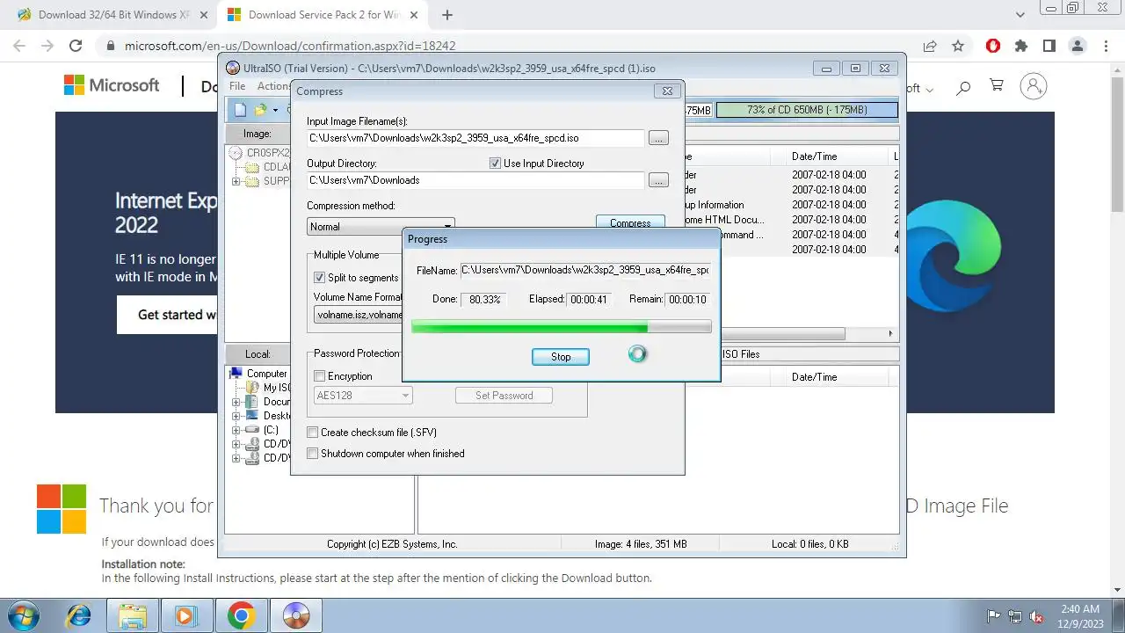Click the New image icon in UltraISO toolbar

coord(240,110)
